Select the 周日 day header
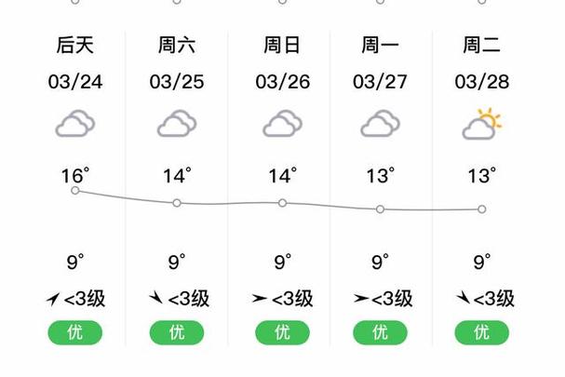 click(x=283, y=45)
